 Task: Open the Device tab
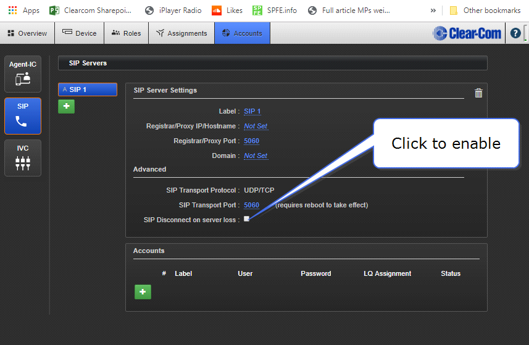pos(80,33)
